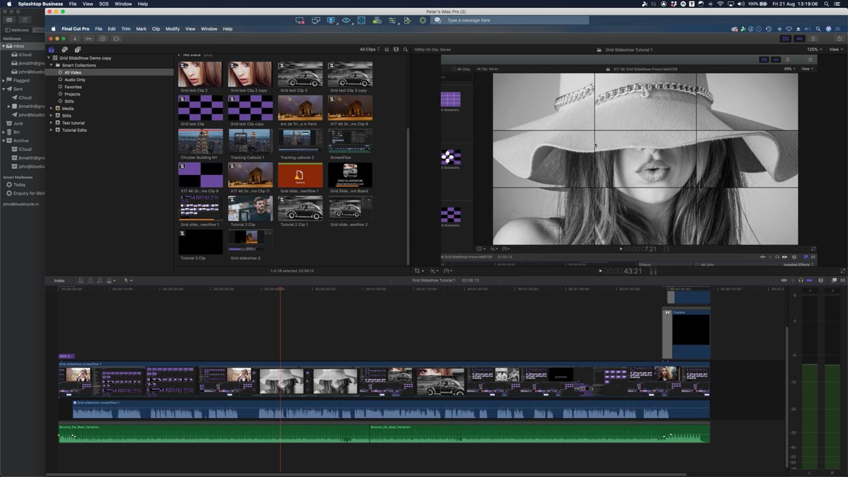The image size is (848, 477).
Task: Open the timeline Index panel
Action: click(x=60, y=280)
